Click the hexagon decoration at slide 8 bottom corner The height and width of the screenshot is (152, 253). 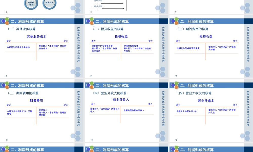76,71
